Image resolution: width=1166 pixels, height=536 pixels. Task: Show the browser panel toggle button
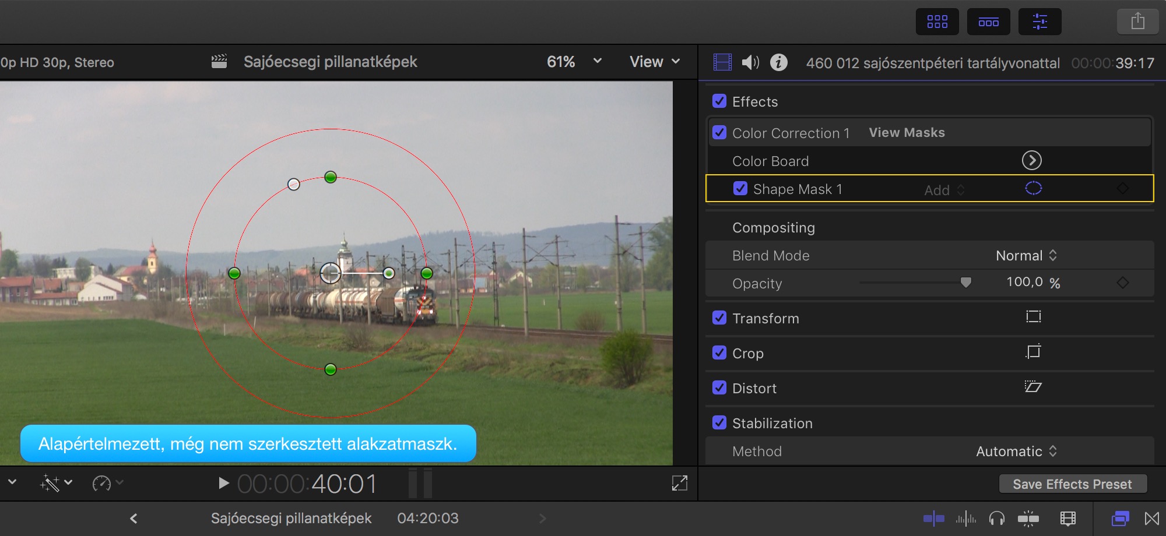point(937,22)
